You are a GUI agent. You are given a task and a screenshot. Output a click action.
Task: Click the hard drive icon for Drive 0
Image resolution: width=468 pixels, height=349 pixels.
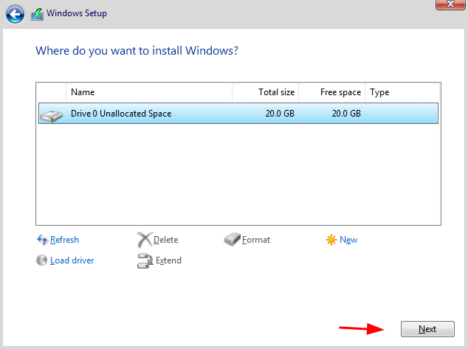[x=52, y=114]
